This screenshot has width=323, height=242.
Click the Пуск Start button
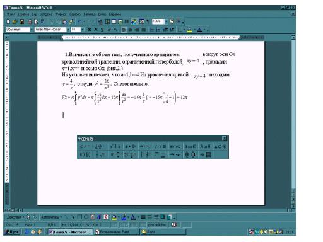click(x=12, y=232)
